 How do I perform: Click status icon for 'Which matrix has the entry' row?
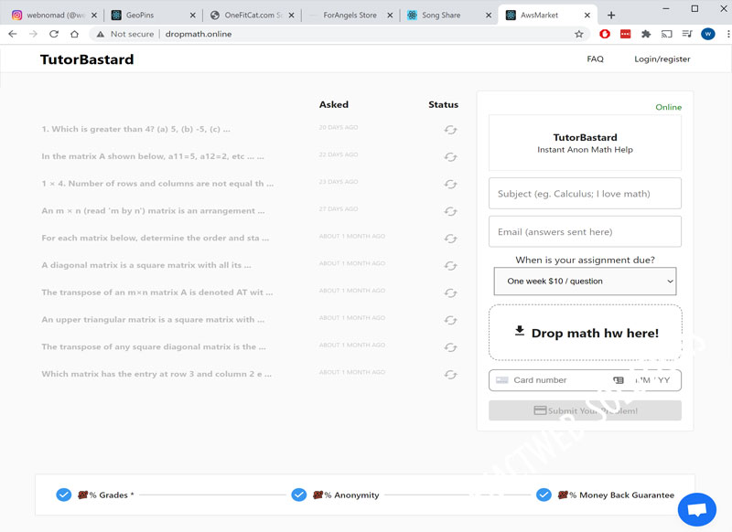(450, 375)
